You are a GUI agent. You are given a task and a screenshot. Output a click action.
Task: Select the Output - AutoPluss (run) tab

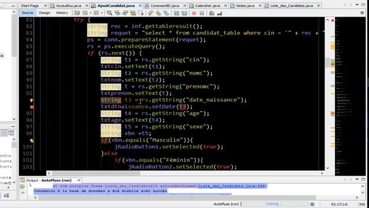48,180
